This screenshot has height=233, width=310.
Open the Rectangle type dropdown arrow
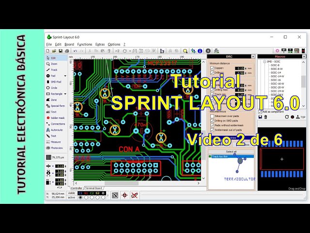pos(65,94)
